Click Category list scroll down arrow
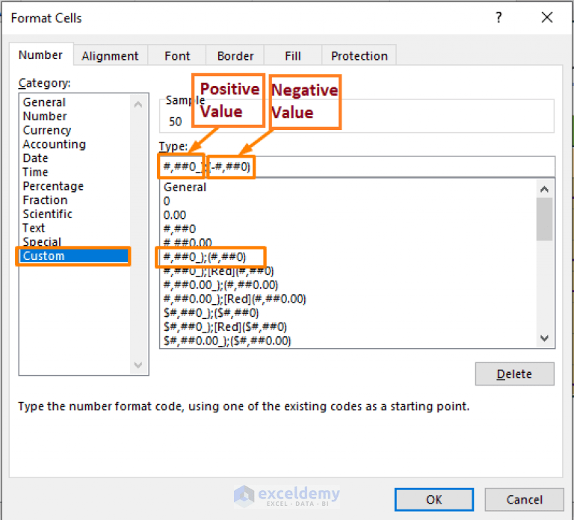 (138, 365)
